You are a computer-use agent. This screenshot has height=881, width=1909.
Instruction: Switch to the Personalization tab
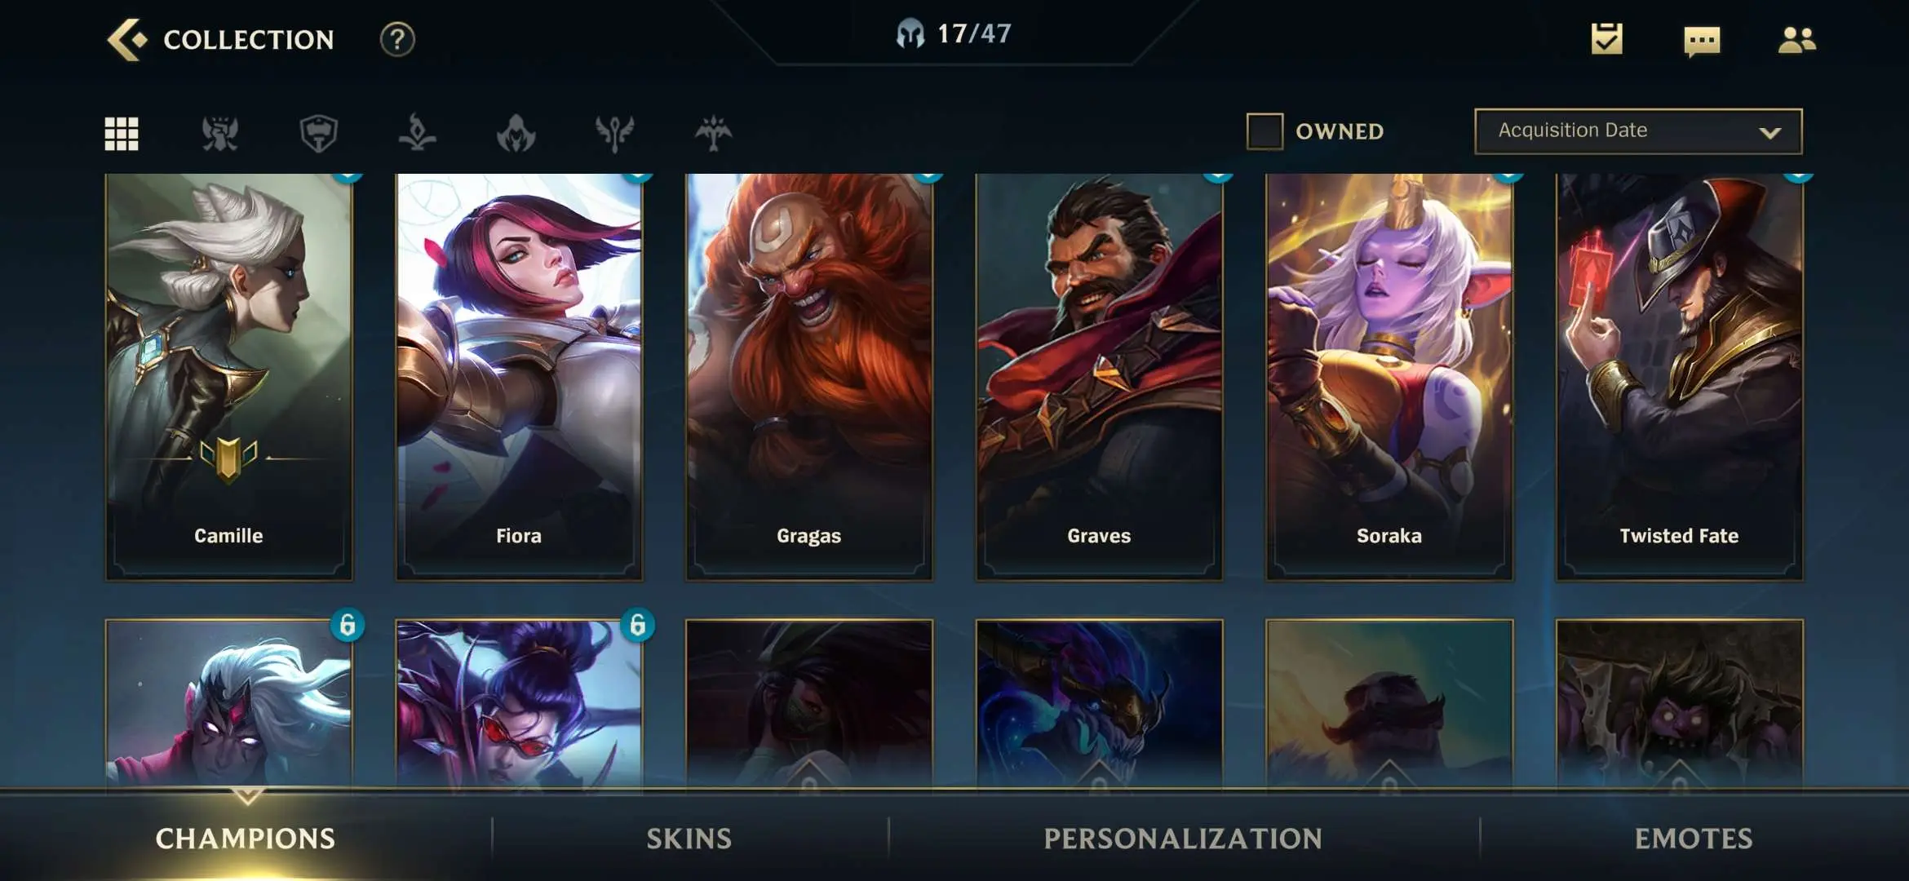(1183, 839)
